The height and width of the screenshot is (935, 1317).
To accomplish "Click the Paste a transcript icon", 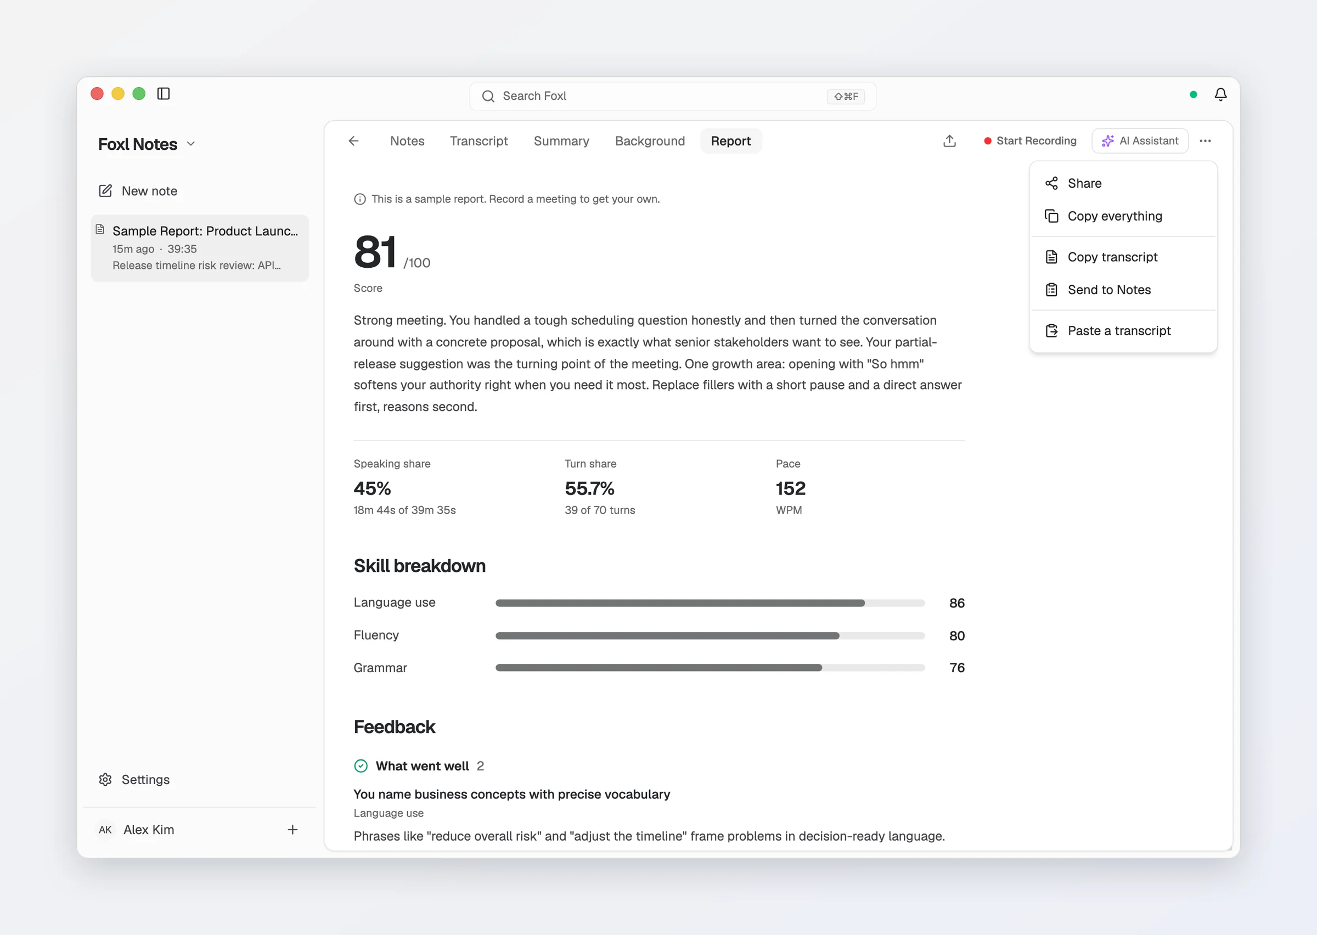I will click(1051, 330).
